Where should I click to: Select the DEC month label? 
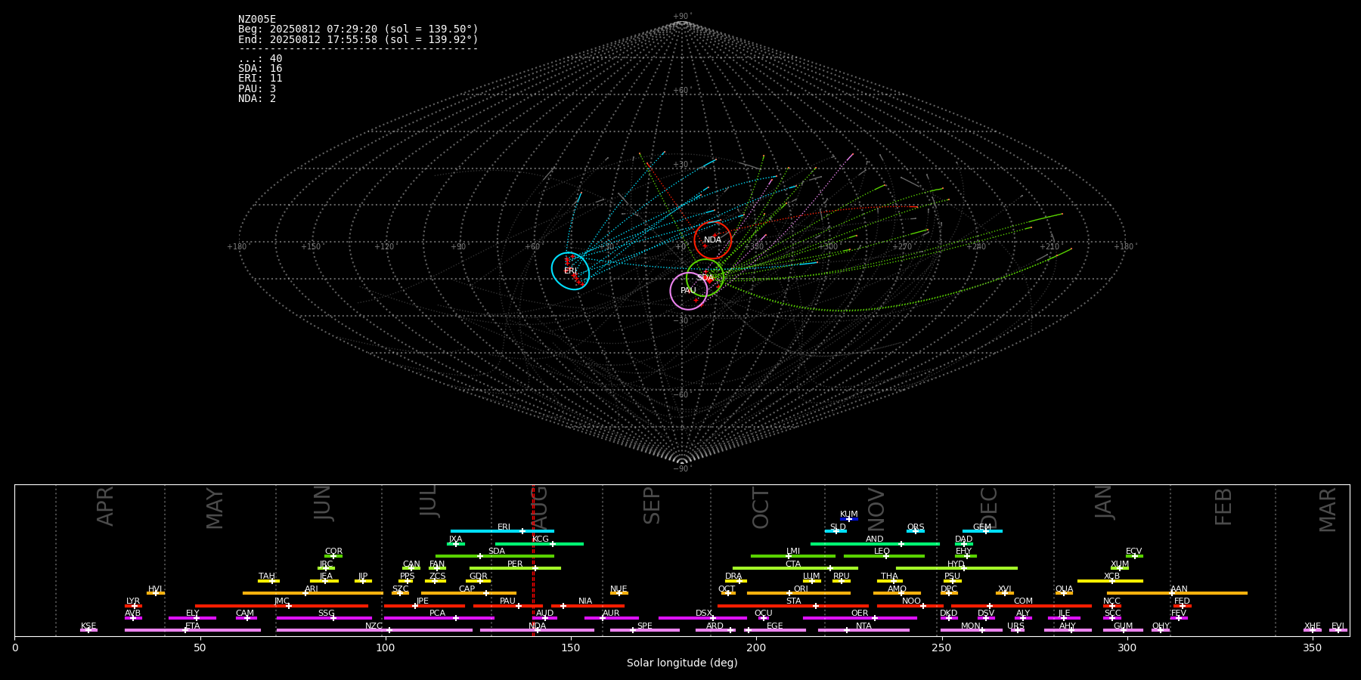989,508
